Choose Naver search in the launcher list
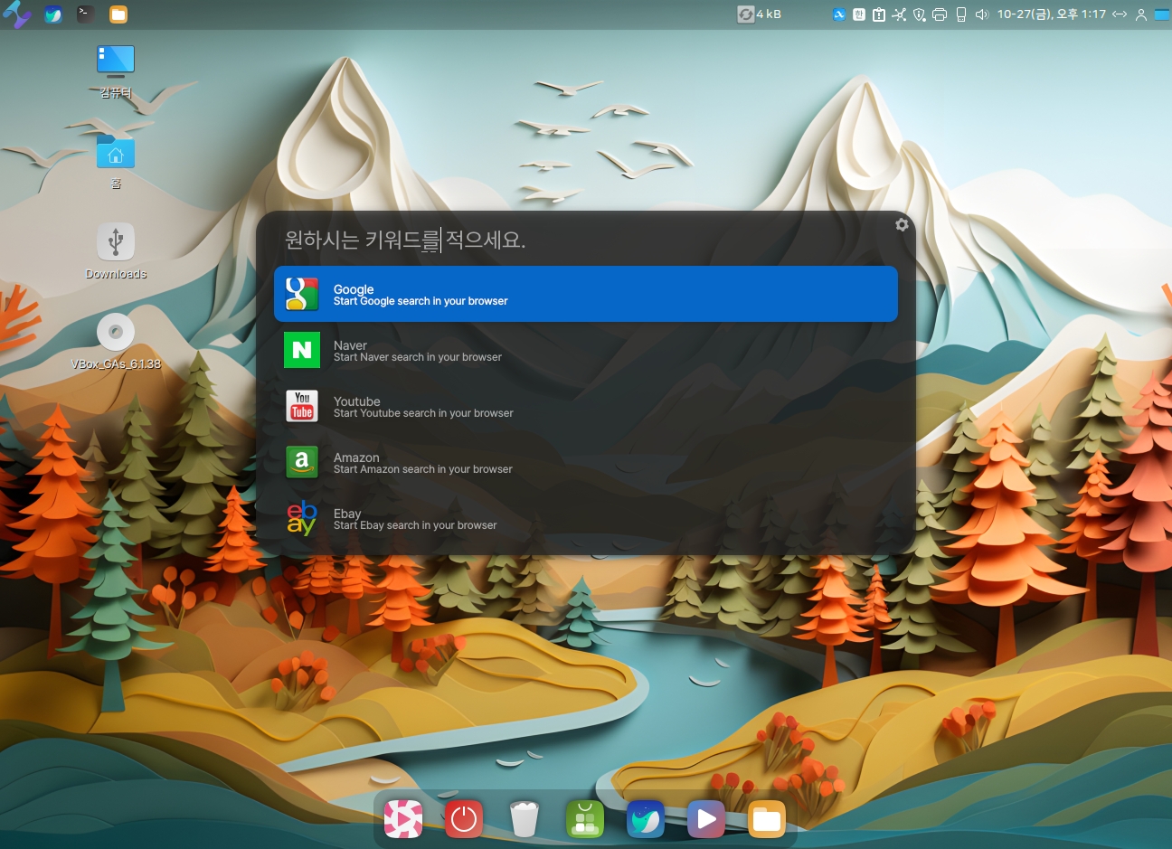Screen dimensions: 1172x849 (x=585, y=350)
